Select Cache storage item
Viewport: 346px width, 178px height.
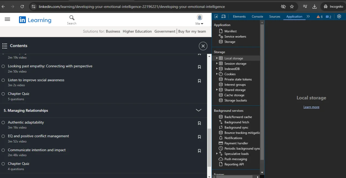pyautogui.click(x=234, y=95)
